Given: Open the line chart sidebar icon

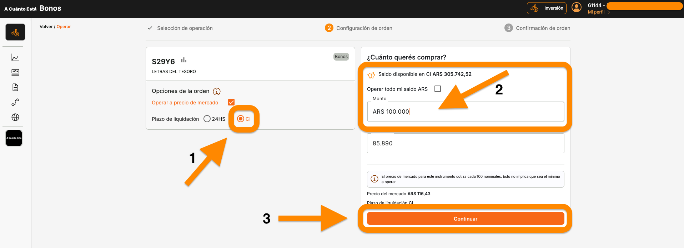Looking at the screenshot, I should coord(15,57).
